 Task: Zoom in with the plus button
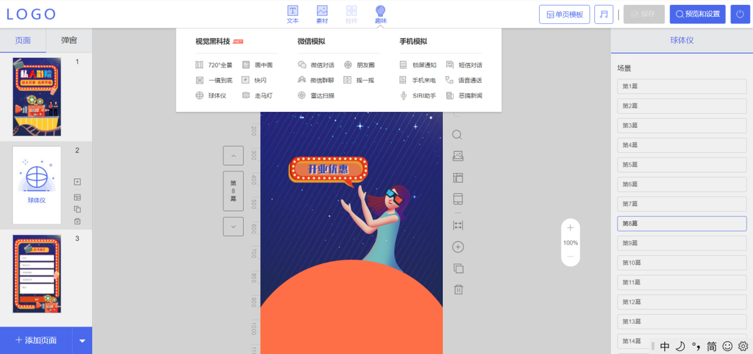click(x=570, y=228)
